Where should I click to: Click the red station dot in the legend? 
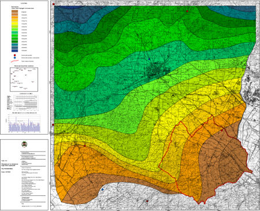15,55
